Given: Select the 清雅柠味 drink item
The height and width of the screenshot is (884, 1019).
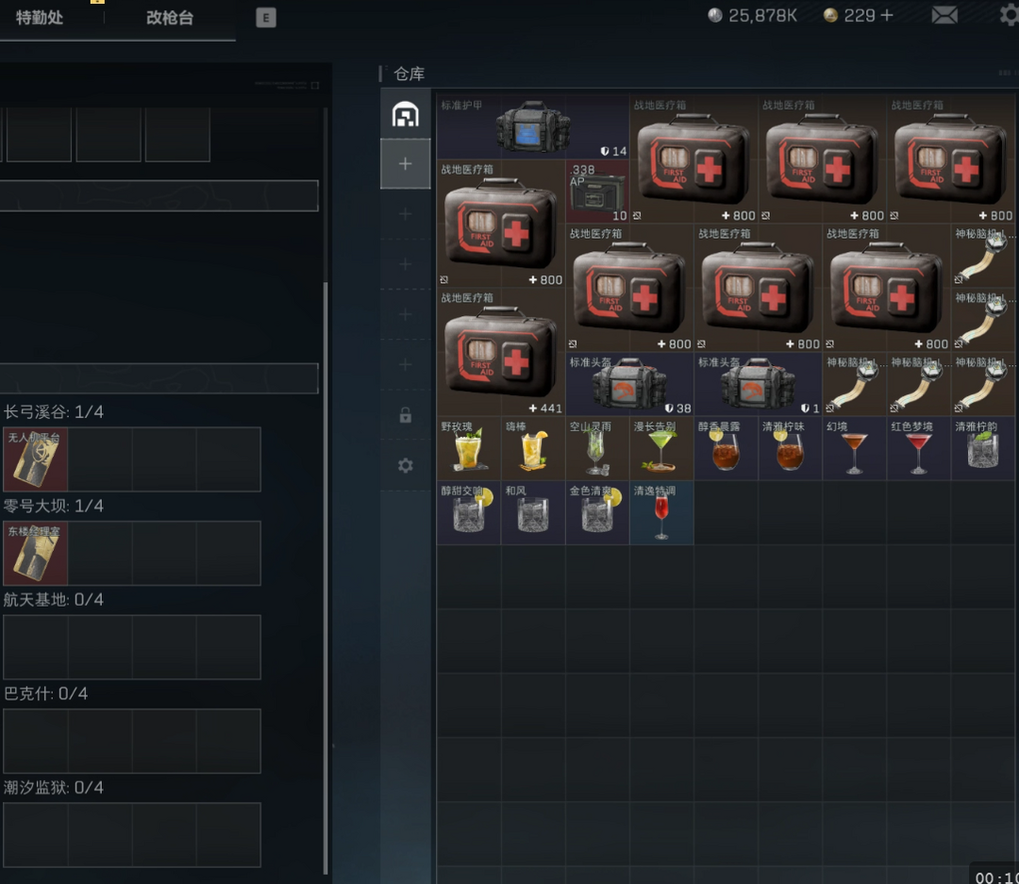Looking at the screenshot, I should point(791,448).
